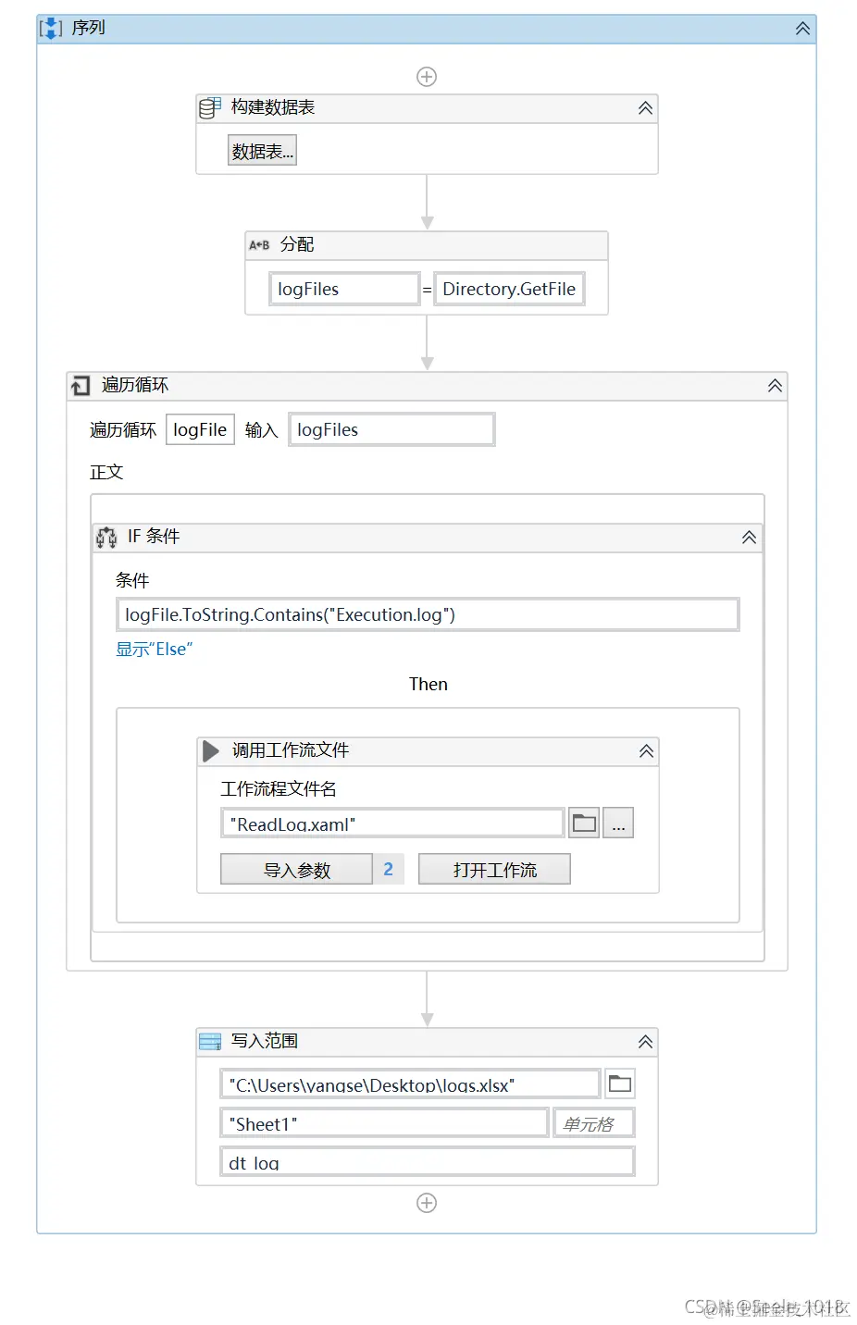Click the 序列 title text

(x=89, y=28)
